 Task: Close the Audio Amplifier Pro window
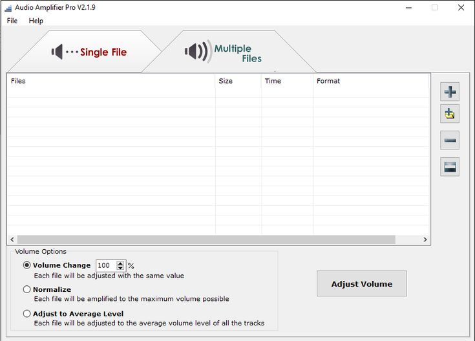461,8
